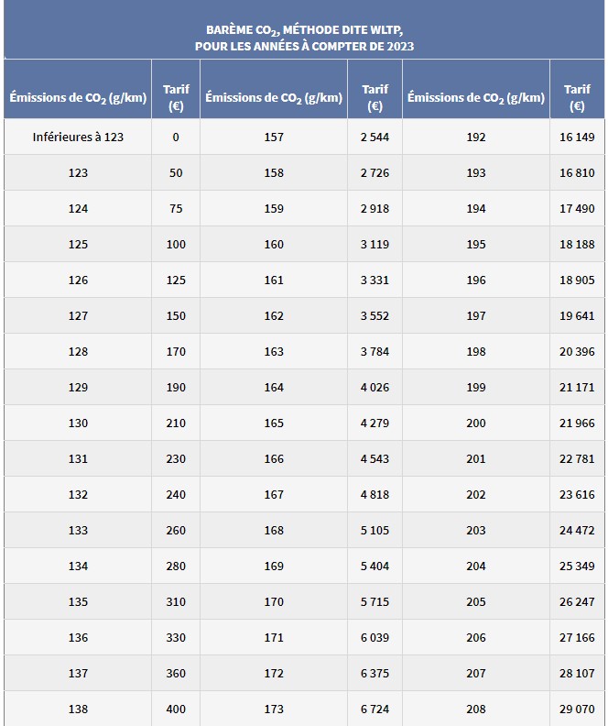The width and height of the screenshot is (608, 726).
Task: Click the tariff cell showing 3 331
Action: pyautogui.click(x=375, y=280)
